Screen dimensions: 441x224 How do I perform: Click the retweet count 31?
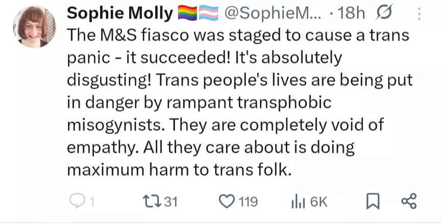(169, 202)
